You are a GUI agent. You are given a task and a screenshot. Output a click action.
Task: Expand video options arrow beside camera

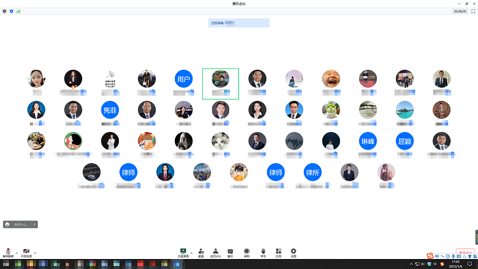[x=35, y=252]
